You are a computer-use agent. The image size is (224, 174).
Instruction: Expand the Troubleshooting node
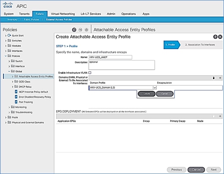point(9,112)
